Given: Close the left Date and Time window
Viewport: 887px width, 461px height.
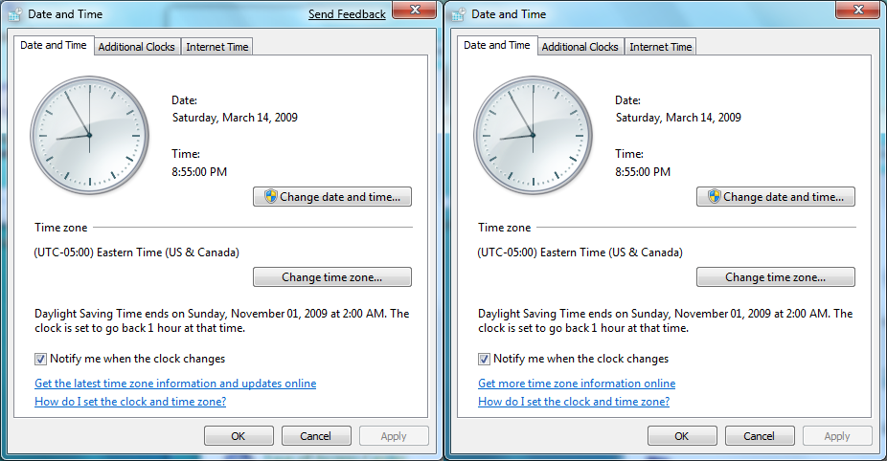Looking at the screenshot, I should pos(415,10).
